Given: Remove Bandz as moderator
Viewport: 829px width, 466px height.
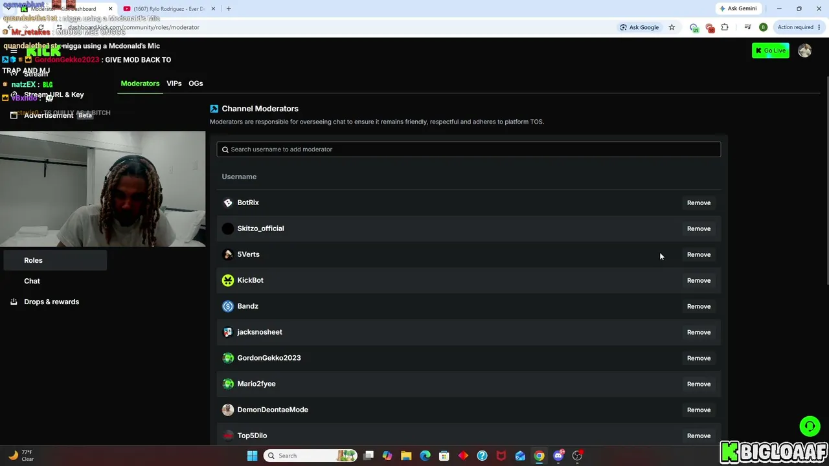Looking at the screenshot, I should [699, 306].
